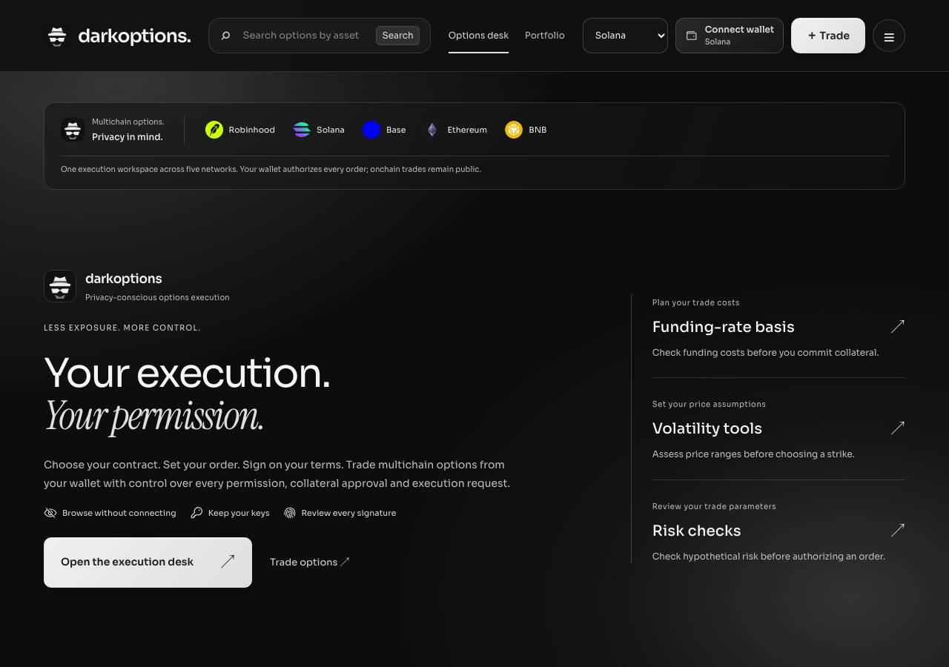Click the Keep your keys text
Viewport: 949px width, 667px height.
pyautogui.click(x=239, y=513)
